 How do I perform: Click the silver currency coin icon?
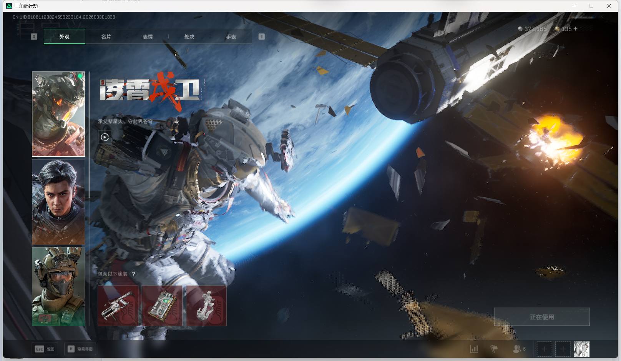click(x=520, y=29)
